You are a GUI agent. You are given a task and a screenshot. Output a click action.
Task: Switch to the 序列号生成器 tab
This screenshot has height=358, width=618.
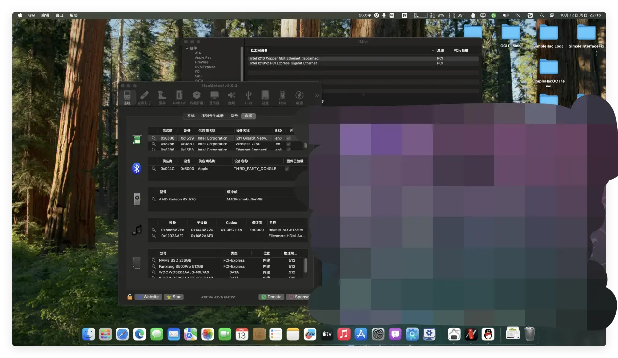212,116
